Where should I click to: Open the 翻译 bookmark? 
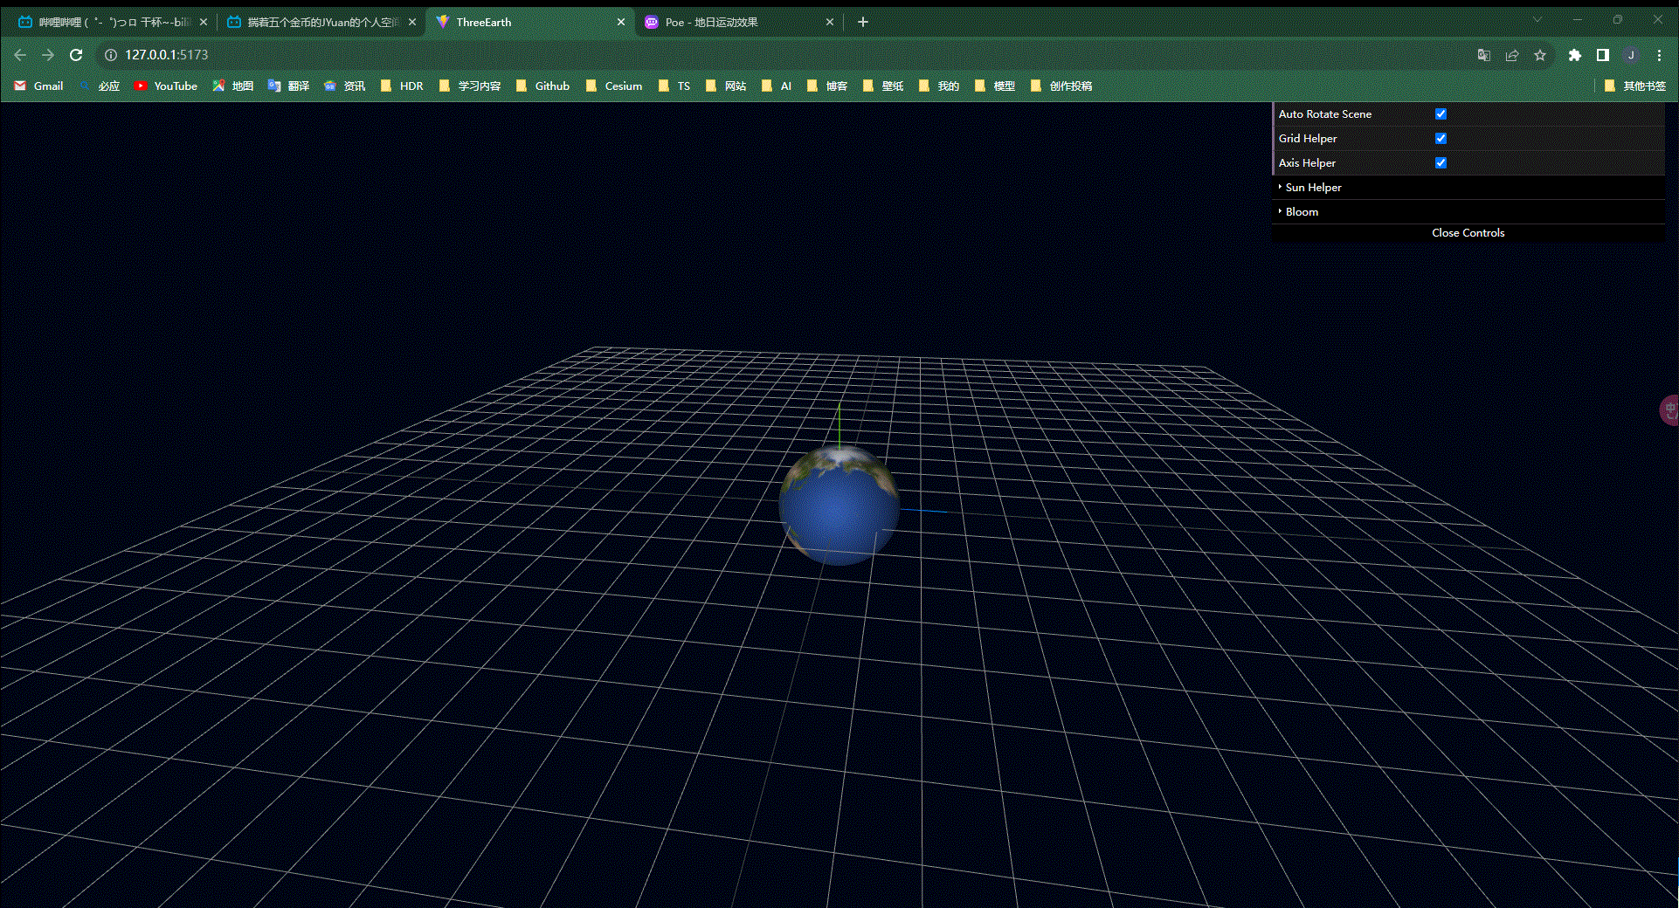pyautogui.click(x=288, y=86)
